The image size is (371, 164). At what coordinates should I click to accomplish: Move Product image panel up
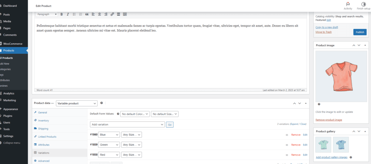coord(354,45)
